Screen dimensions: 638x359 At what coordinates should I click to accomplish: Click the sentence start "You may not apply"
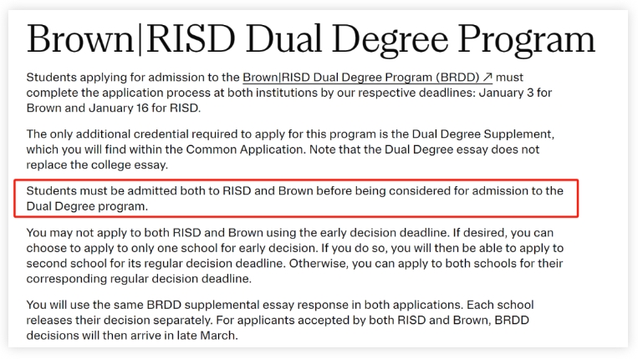[x=72, y=233]
